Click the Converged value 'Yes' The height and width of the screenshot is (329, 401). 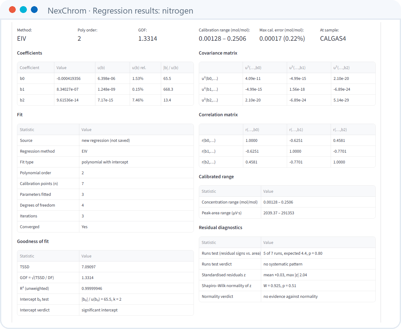coord(85,227)
